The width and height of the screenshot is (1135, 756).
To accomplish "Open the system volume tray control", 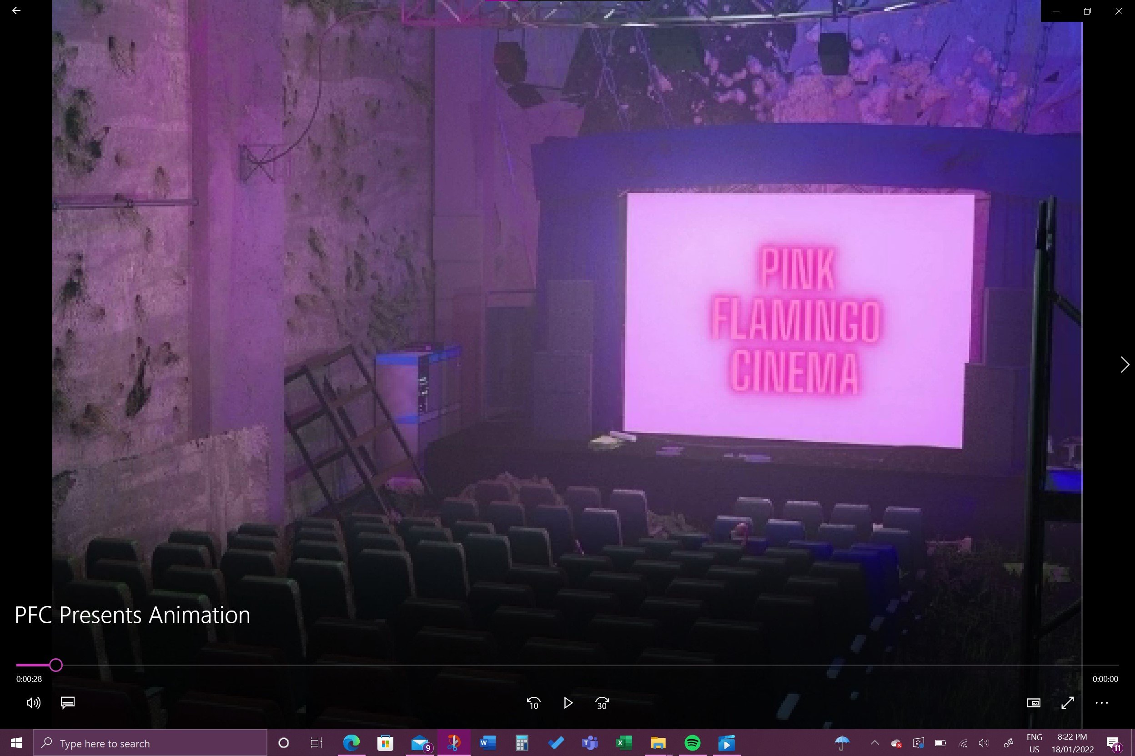I will click(x=984, y=743).
